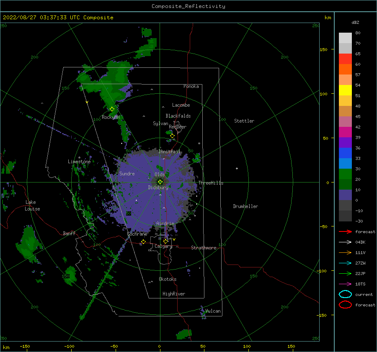This screenshot has width=377, height=352.
Task: Click the Strathmore town label
Action: pyautogui.click(x=204, y=248)
